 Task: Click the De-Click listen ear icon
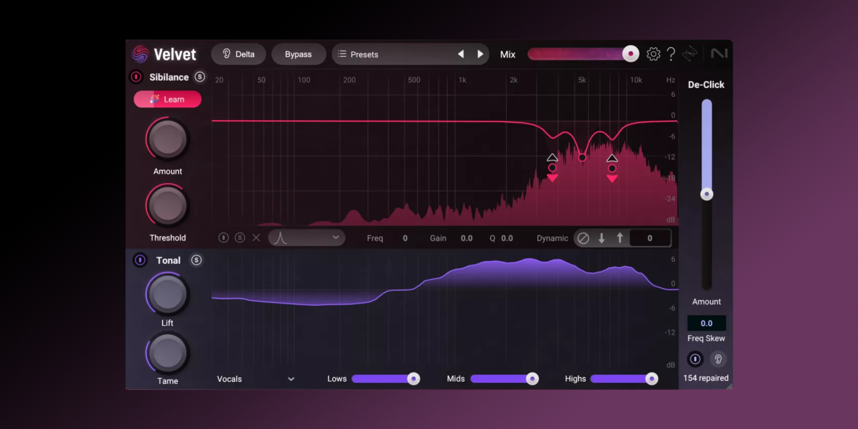[718, 359]
